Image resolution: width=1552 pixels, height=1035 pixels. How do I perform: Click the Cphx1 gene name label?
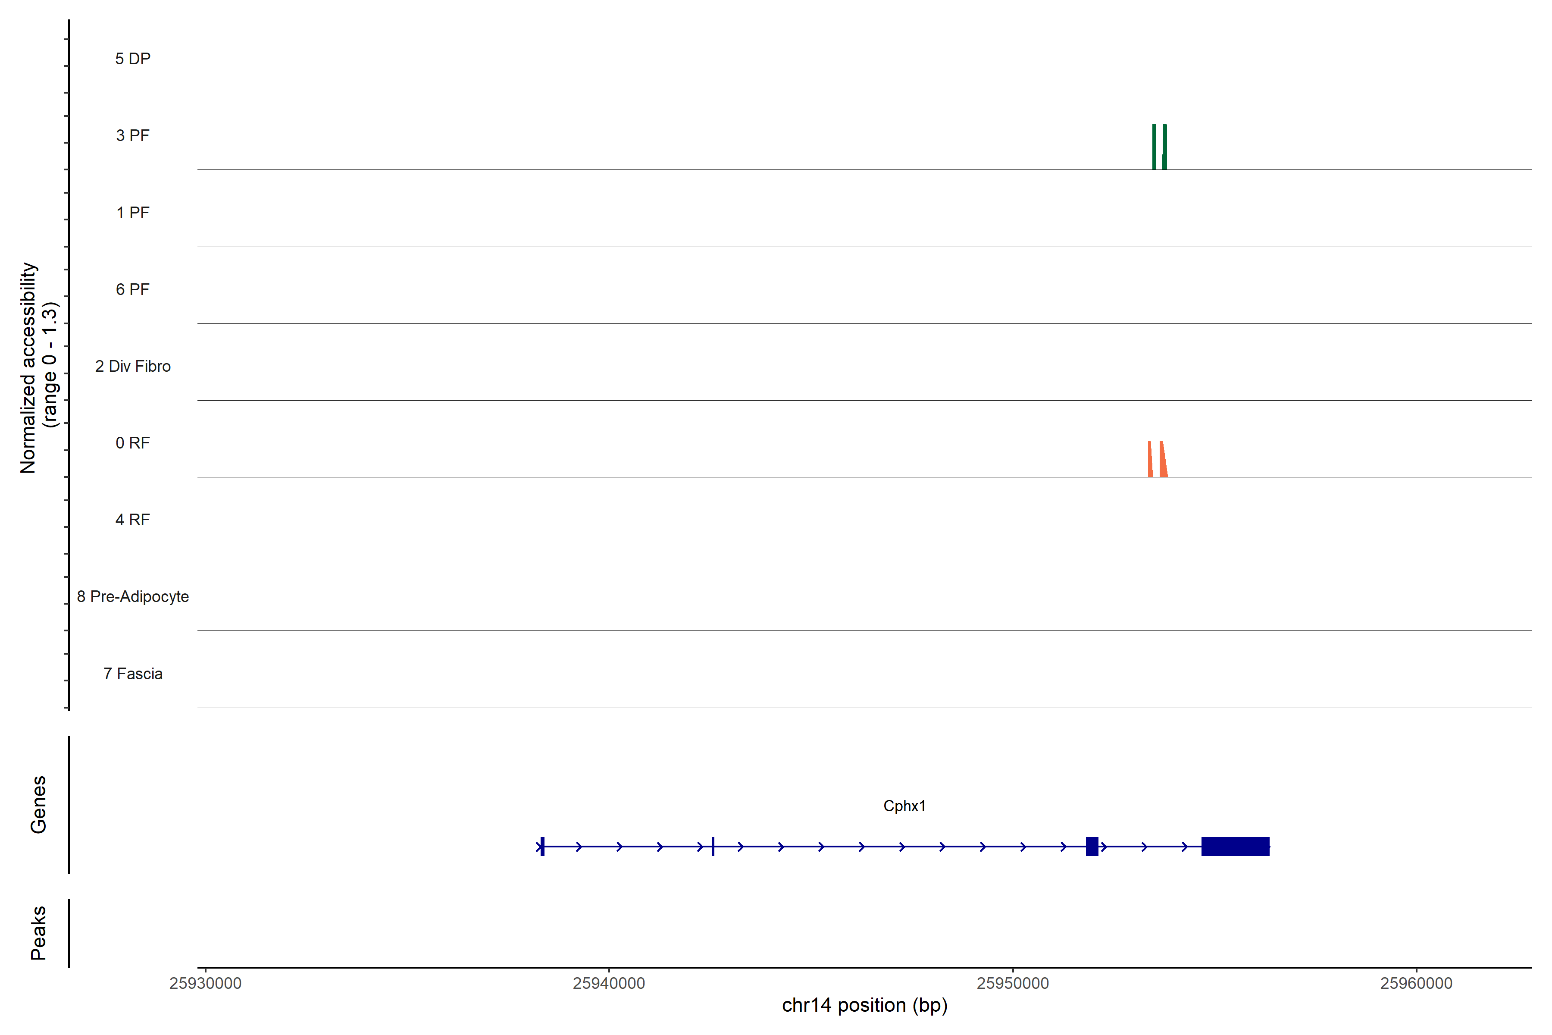tap(904, 806)
